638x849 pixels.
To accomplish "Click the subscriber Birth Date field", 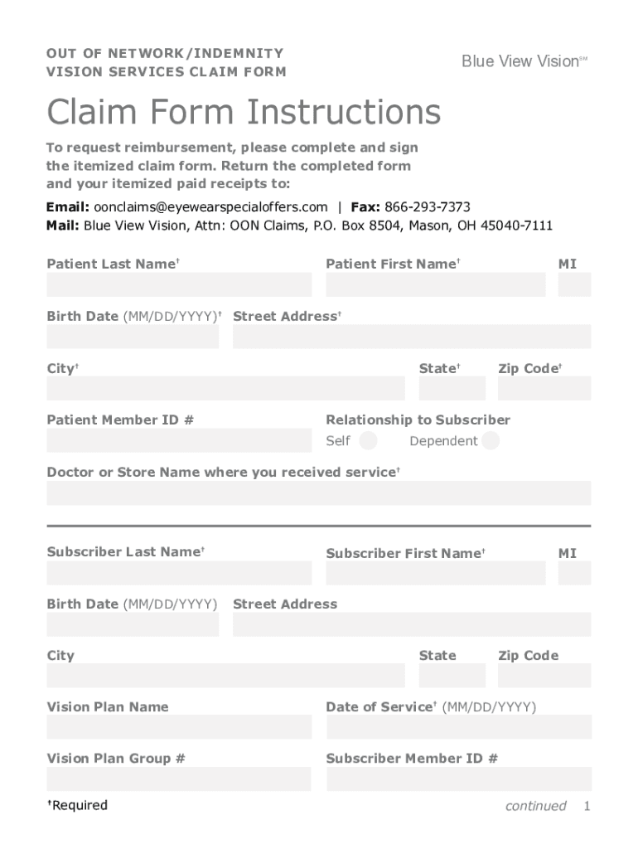I will 133,624.
